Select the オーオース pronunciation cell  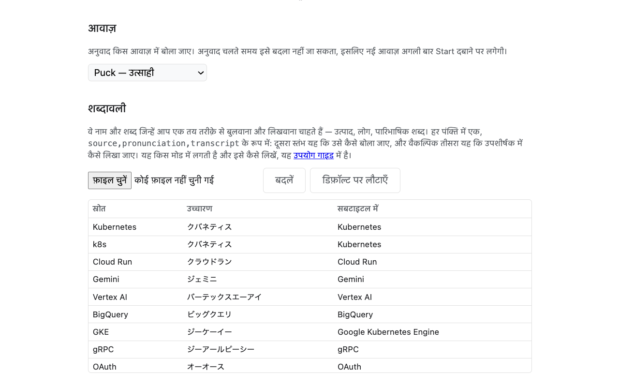[258, 366]
